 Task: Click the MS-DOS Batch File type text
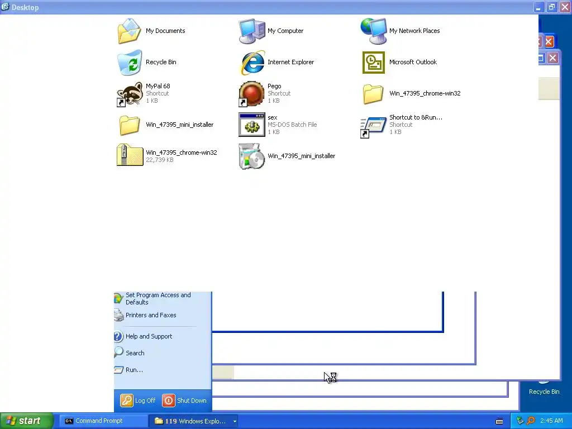(x=292, y=125)
